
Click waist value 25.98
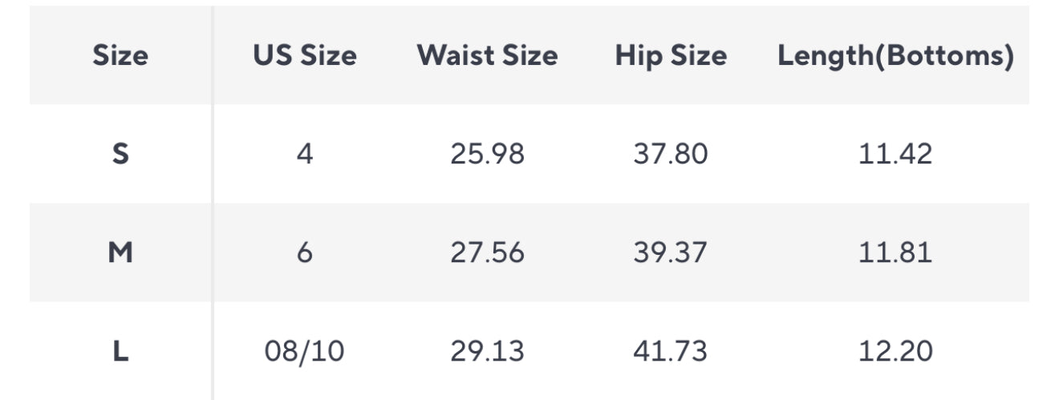pyautogui.click(x=487, y=153)
